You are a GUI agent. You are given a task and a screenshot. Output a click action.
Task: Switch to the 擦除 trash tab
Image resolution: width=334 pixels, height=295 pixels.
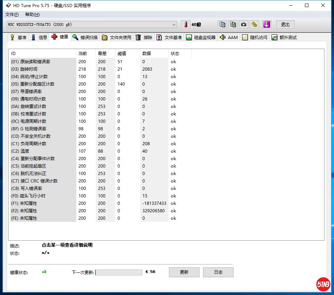click(x=144, y=38)
